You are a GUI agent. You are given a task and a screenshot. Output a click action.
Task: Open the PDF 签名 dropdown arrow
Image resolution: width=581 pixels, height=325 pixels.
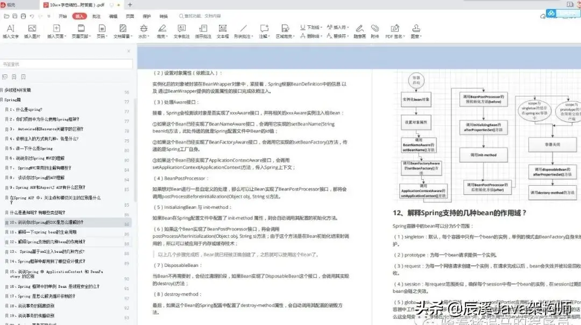tap(404, 36)
